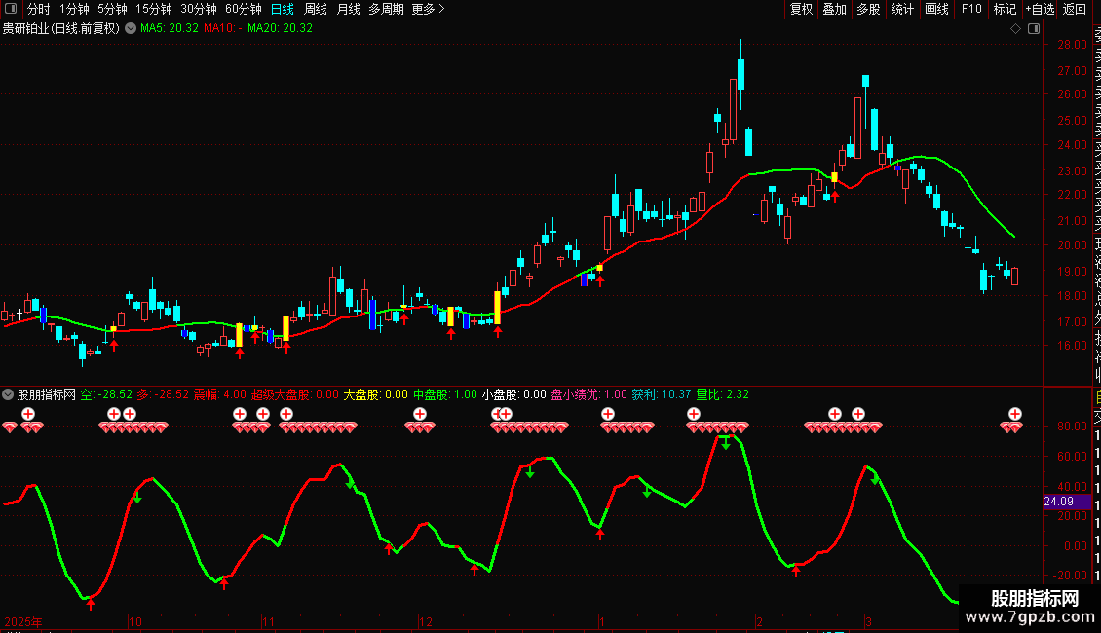Click the 中盘股: 1.00 indicator value

tap(445, 394)
